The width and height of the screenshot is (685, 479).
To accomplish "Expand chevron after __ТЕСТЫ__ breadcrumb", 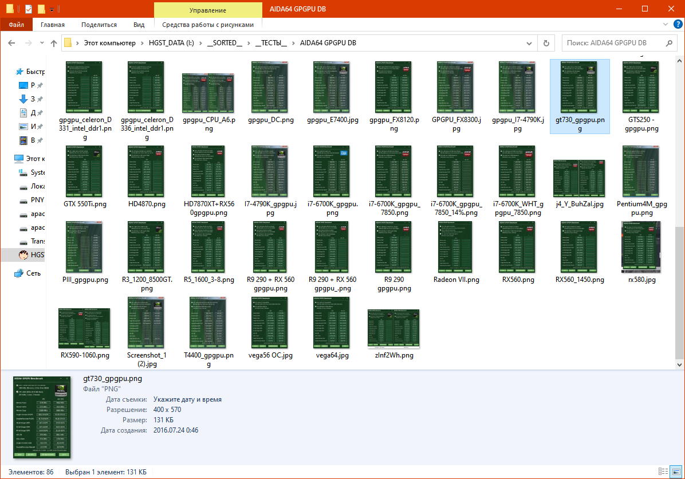I will pos(293,43).
